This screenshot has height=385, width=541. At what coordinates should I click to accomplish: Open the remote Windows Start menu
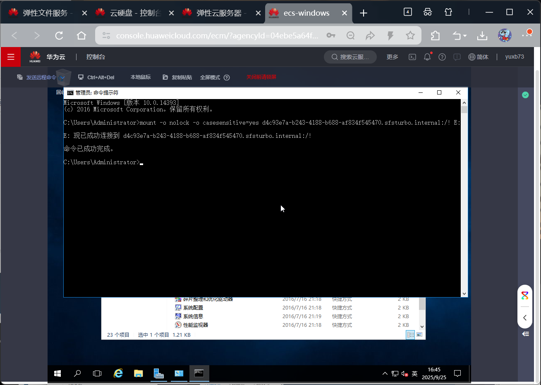57,373
